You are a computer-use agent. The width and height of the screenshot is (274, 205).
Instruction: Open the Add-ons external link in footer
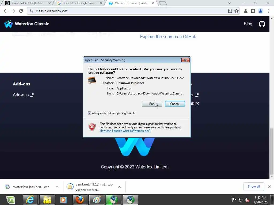pos(23,95)
